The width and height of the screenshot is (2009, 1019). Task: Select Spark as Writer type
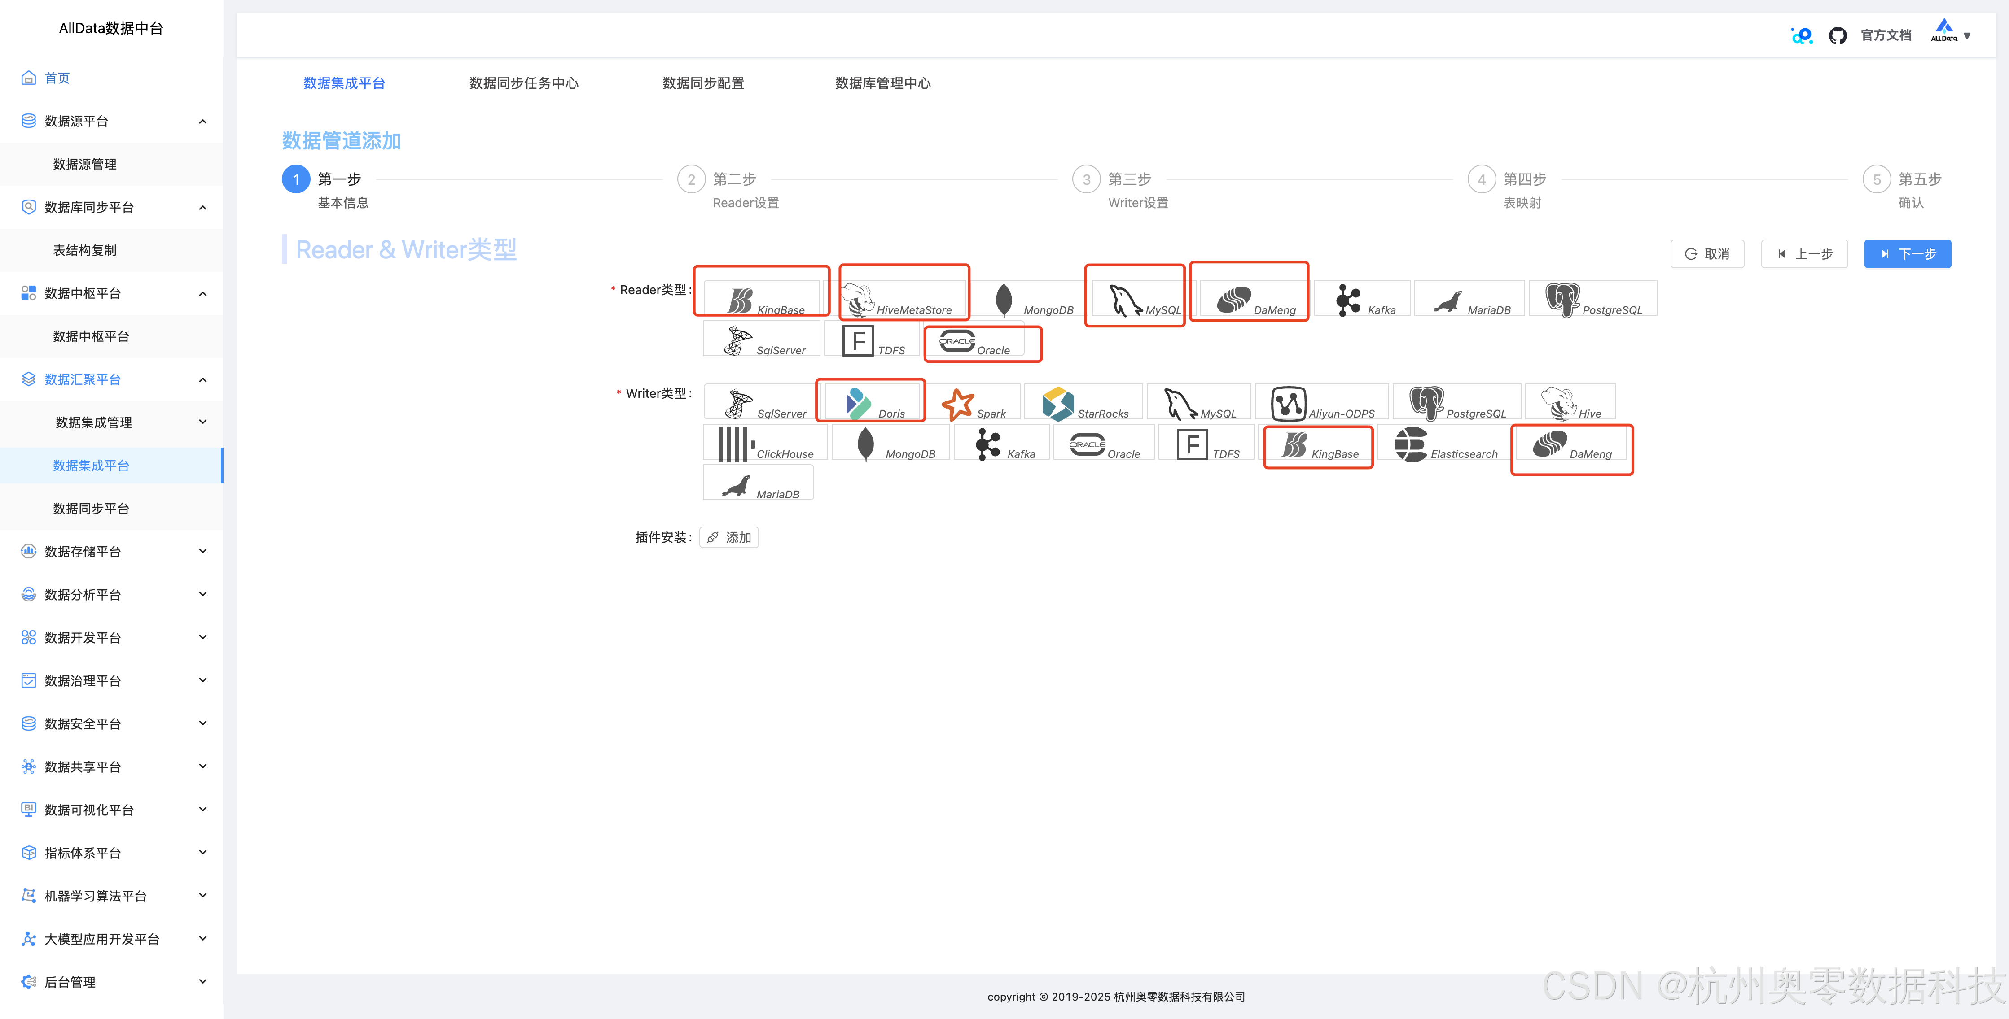pyautogui.click(x=972, y=402)
